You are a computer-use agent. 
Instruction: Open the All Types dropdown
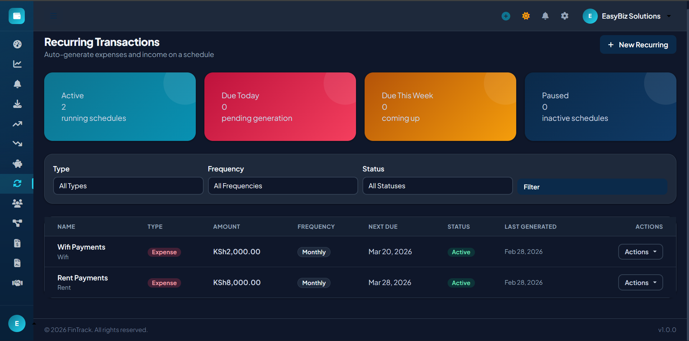click(128, 186)
